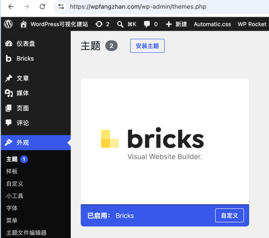The height and width of the screenshot is (238, 269).
Task: Click 自定义 button on Bricks theme
Action: [229, 215]
